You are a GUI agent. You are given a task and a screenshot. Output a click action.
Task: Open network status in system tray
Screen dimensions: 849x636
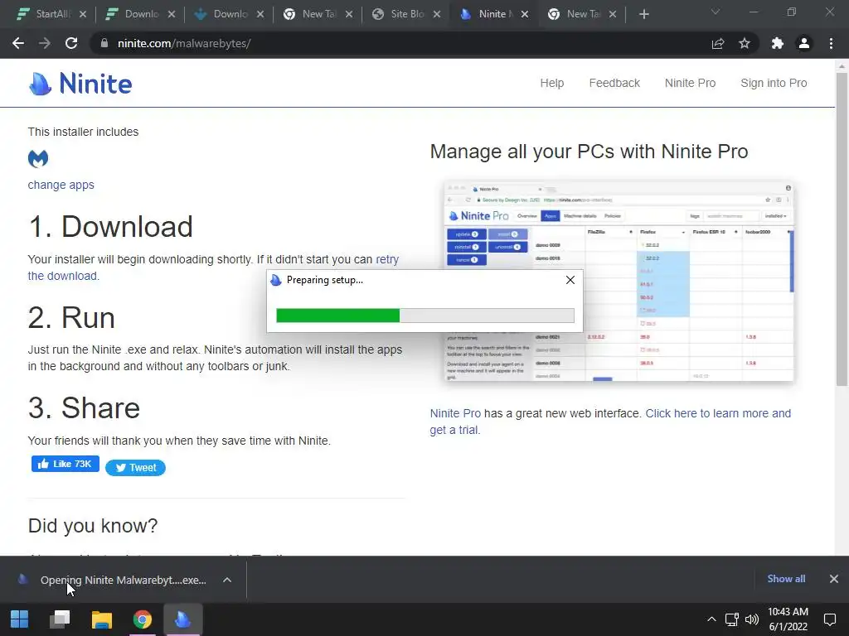[731, 619]
